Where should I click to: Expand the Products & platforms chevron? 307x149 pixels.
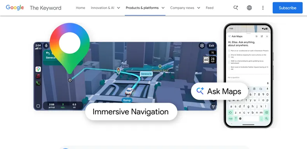coord(163,8)
